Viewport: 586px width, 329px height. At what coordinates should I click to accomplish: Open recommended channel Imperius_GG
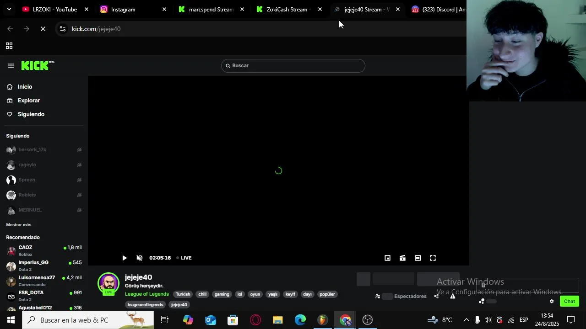tap(44, 266)
